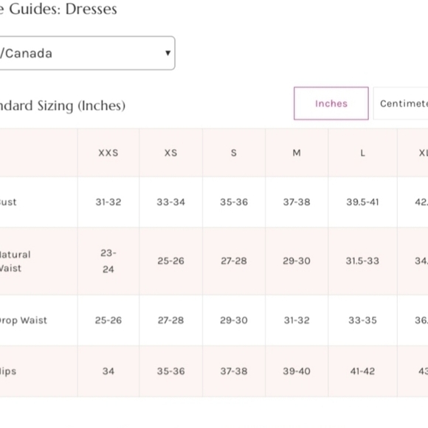Click the M size column header
This screenshot has width=428, height=428.
click(x=297, y=153)
